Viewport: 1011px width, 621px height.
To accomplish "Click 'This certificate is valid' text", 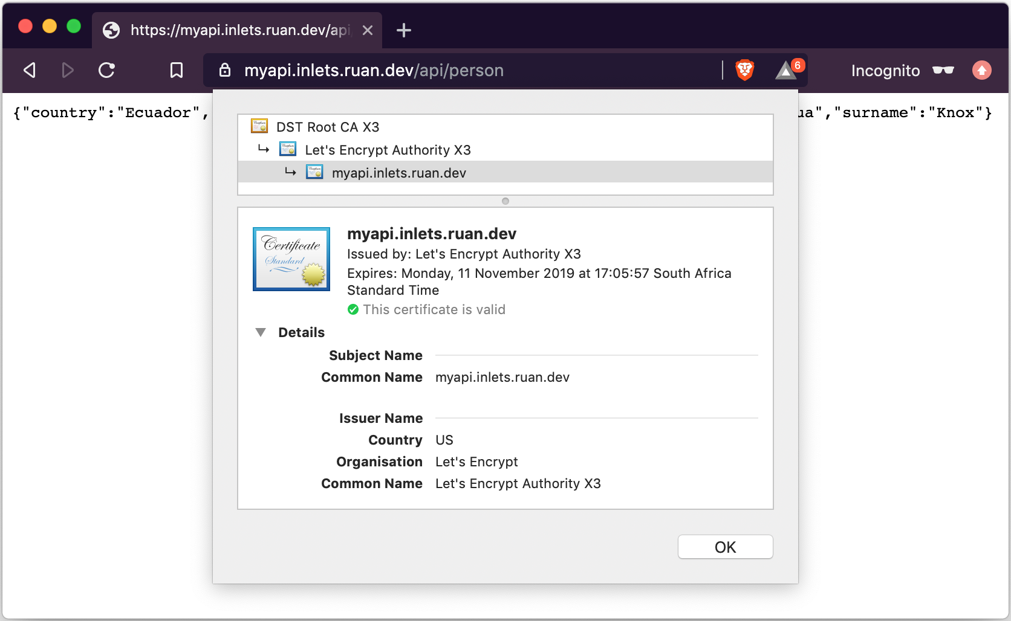I will pyautogui.click(x=434, y=309).
